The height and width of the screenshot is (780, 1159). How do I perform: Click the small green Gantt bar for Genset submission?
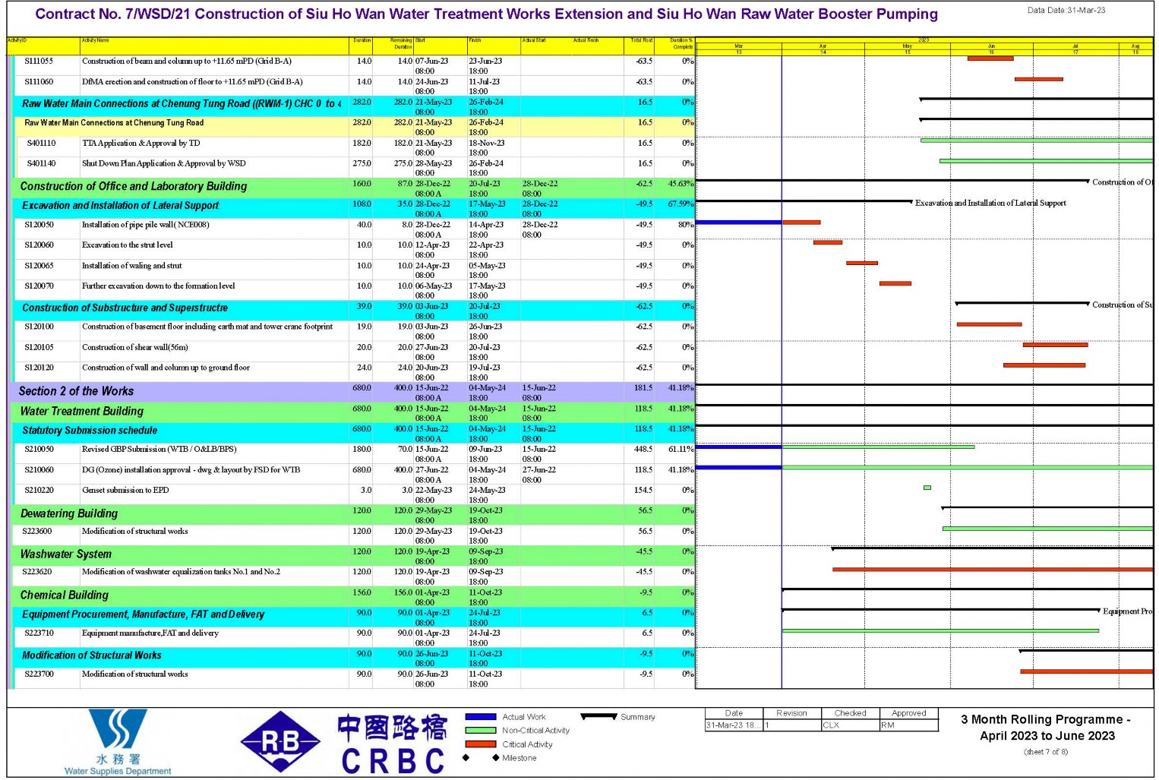[927, 488]
